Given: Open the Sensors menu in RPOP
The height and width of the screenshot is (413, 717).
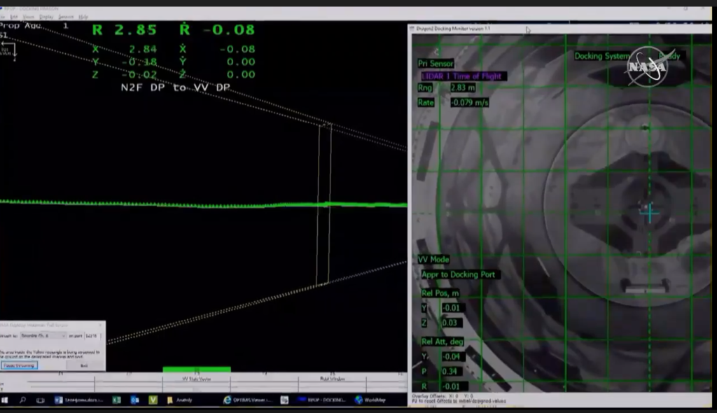Looking at the screenshot, I should pos(66,17).
